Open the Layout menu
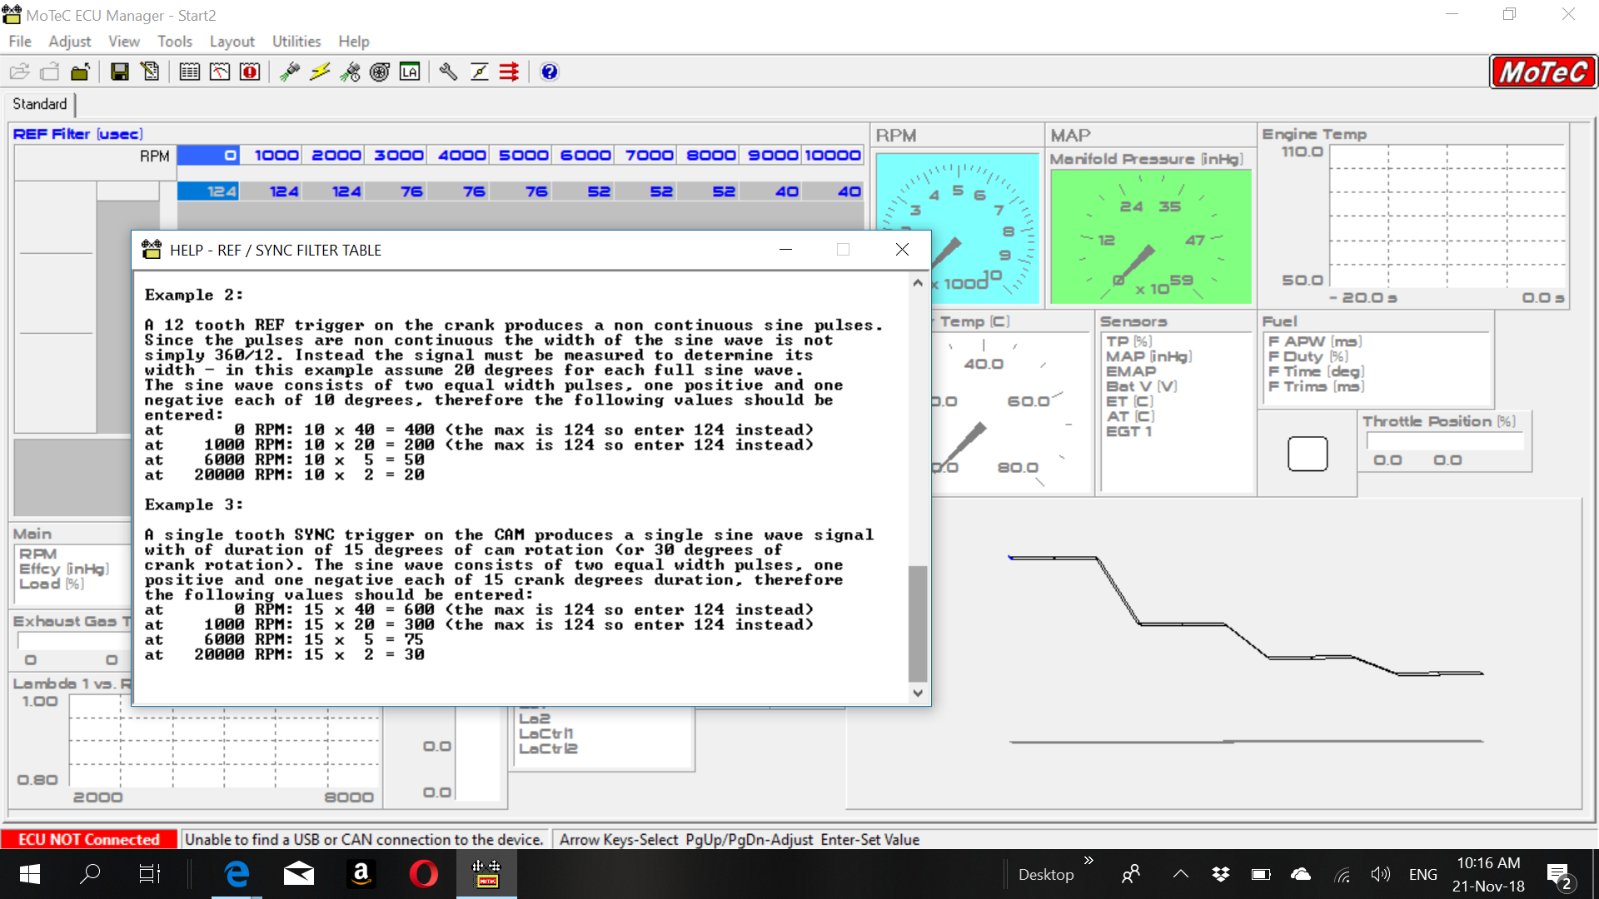1599x899 pixels. tap(232, 41)
